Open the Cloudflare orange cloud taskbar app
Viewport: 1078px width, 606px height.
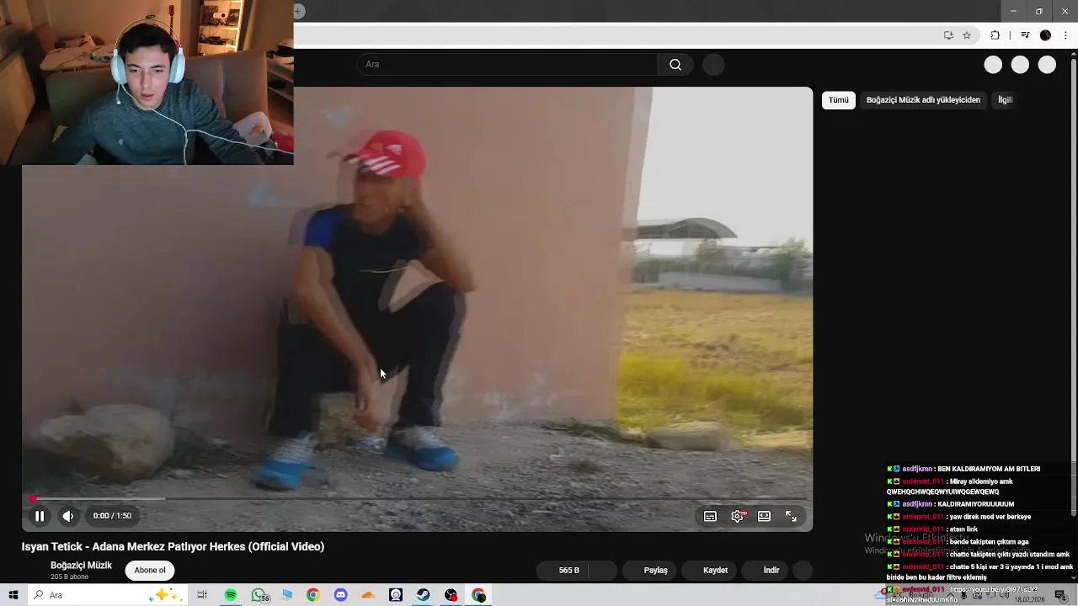click(368, 595)
